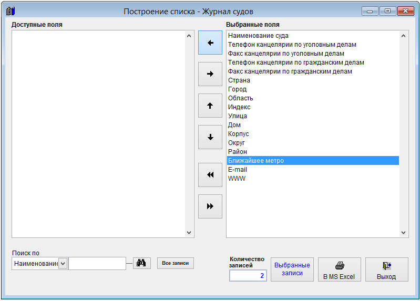Export list with В MS Excel button
Screen dimensions: 420x301
coord(340,269)
